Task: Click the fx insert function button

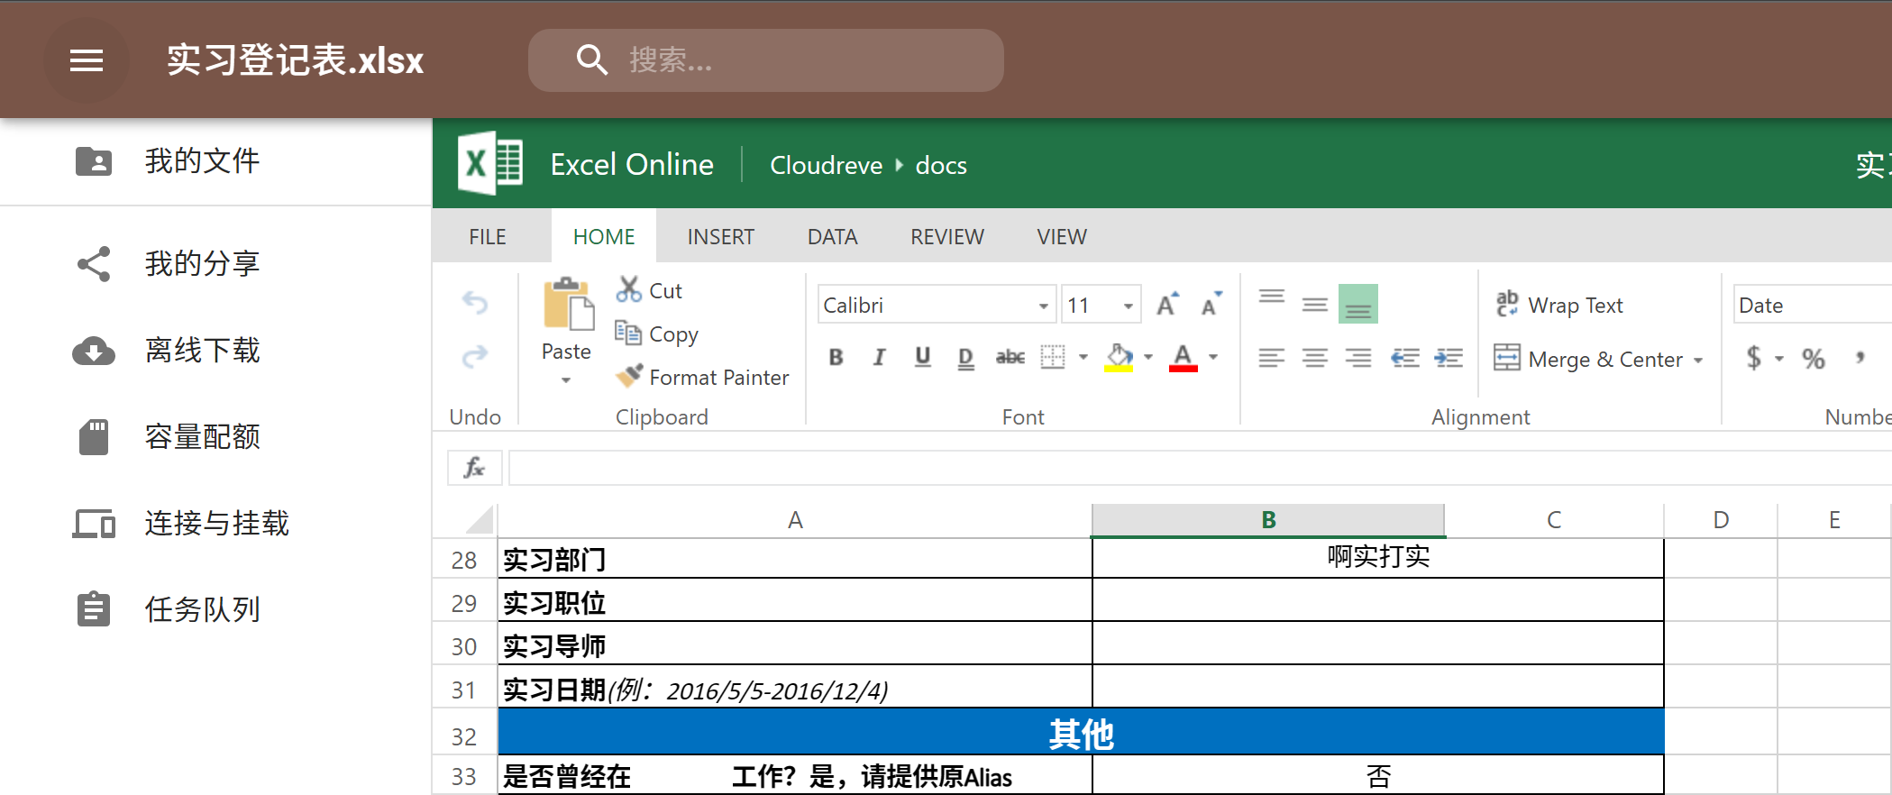Action: tap(474, 467)
